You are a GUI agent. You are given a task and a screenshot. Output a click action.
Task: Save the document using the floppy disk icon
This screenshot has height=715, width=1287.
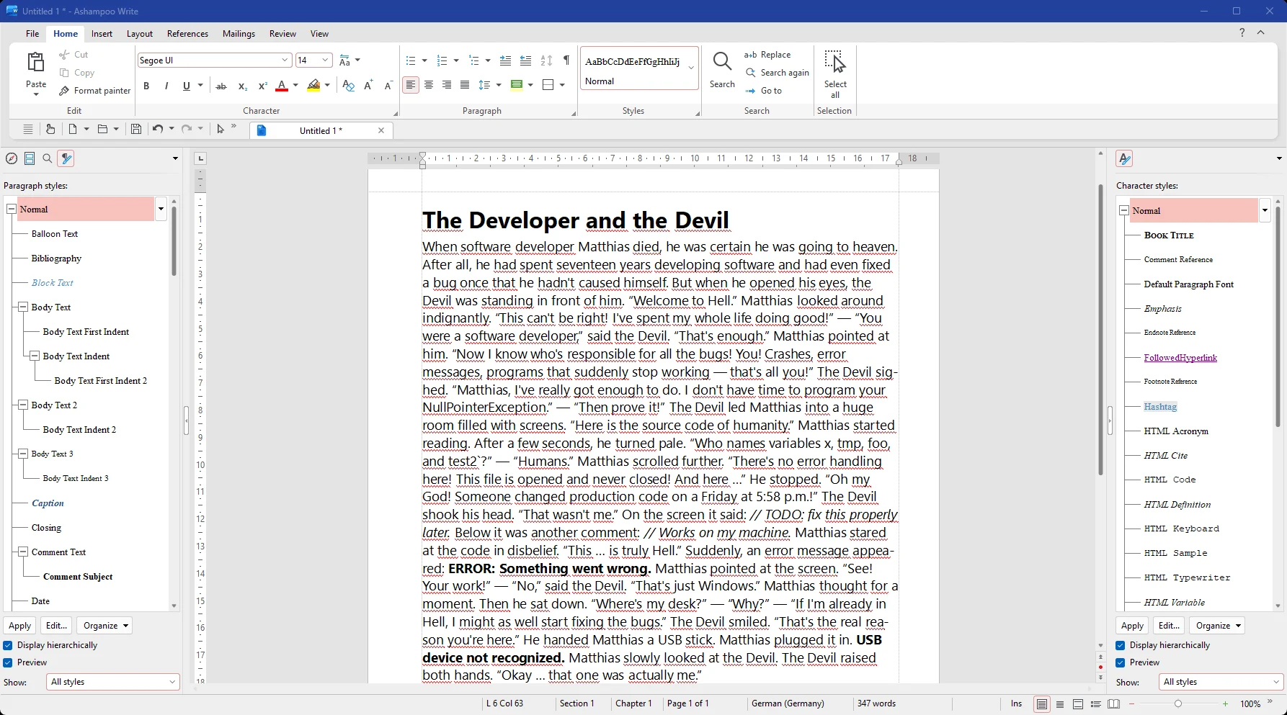pos(136,130)
